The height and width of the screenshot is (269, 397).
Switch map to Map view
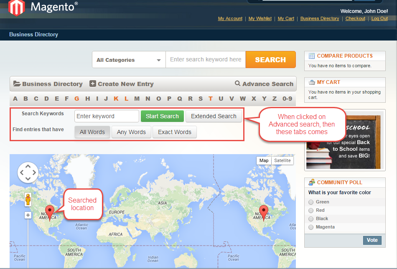(x=264, y=160)
